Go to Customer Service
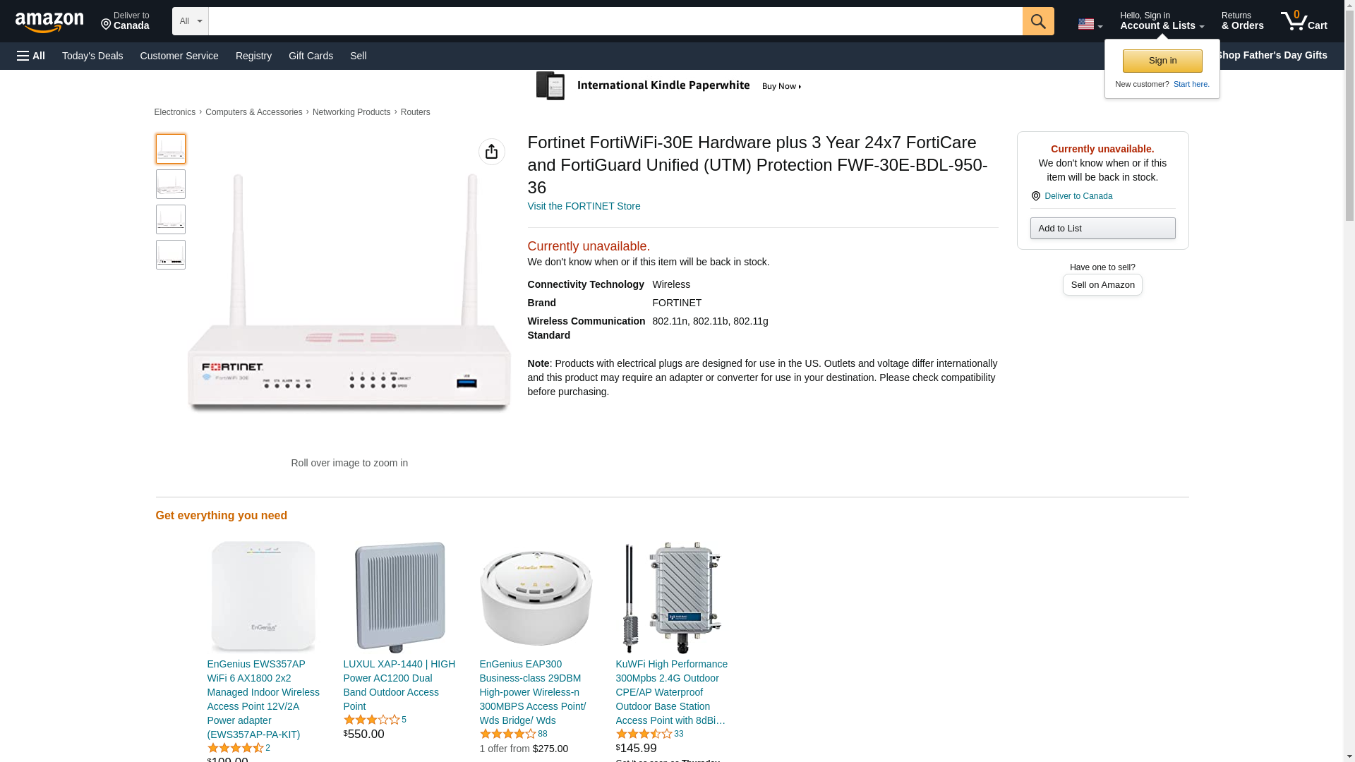The width and height of the screenshot is (1355, 762). click(179, 56)
